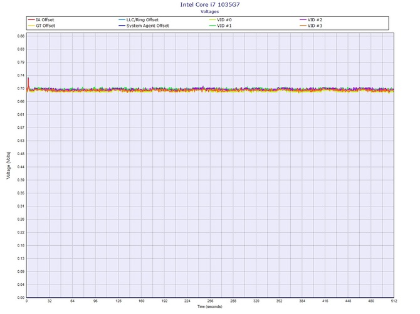Click the Voltages subtitle
Image resolution: width=420 pixels, height=314 pixels.
[x=210, y=11]
